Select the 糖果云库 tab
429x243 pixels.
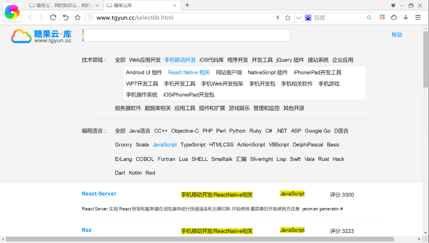[142, 5]
